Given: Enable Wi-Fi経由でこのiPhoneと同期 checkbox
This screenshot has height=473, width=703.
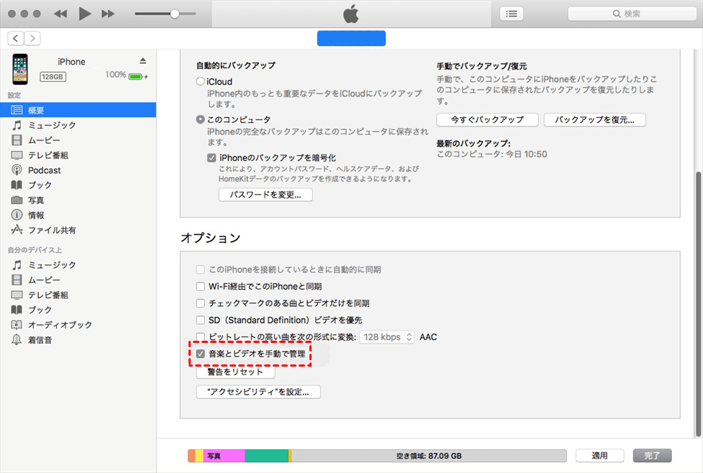Looking at the screenshot, I should click(201, 287).
